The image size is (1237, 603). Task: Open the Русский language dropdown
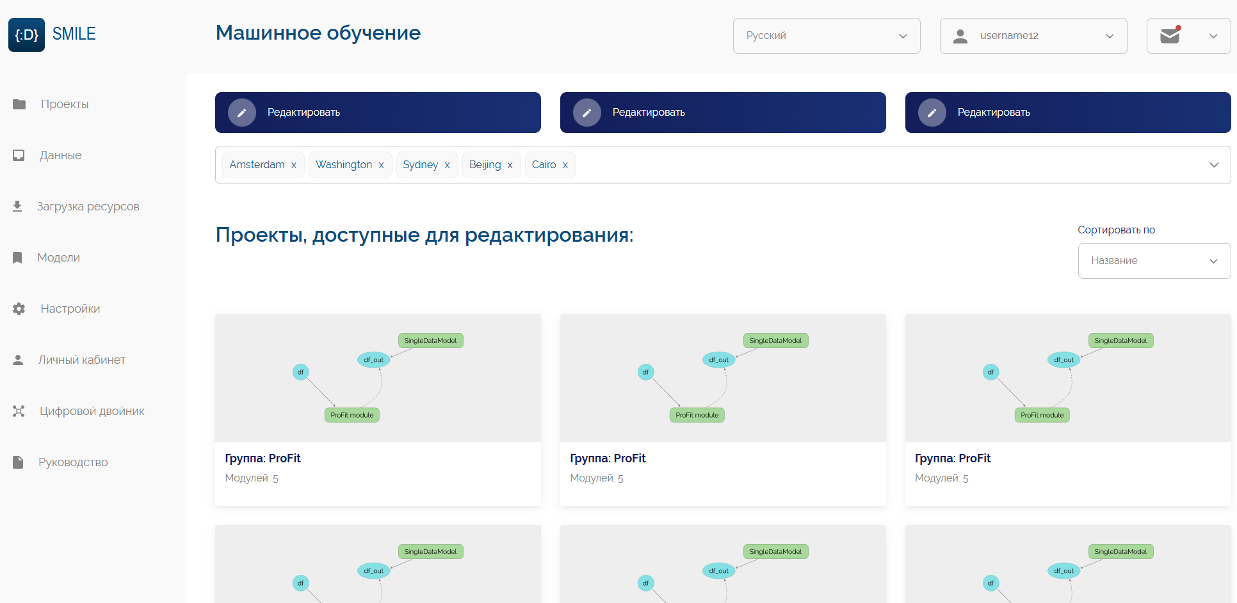click(x=827, y=36)
